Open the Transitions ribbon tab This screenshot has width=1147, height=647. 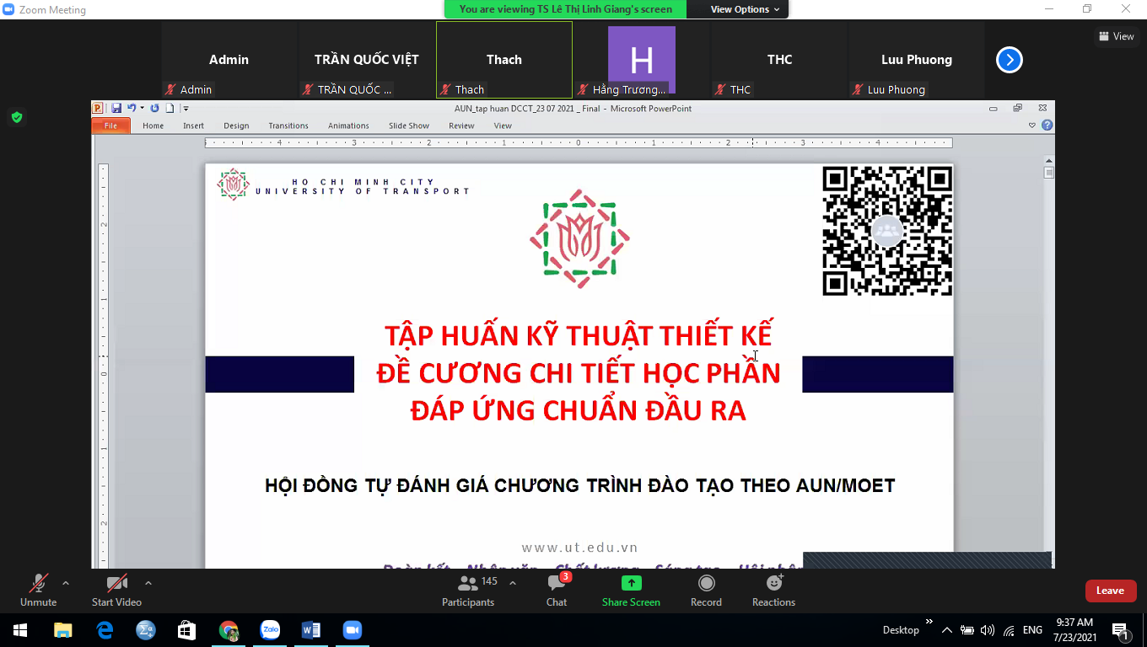click(x=288, y=126)
